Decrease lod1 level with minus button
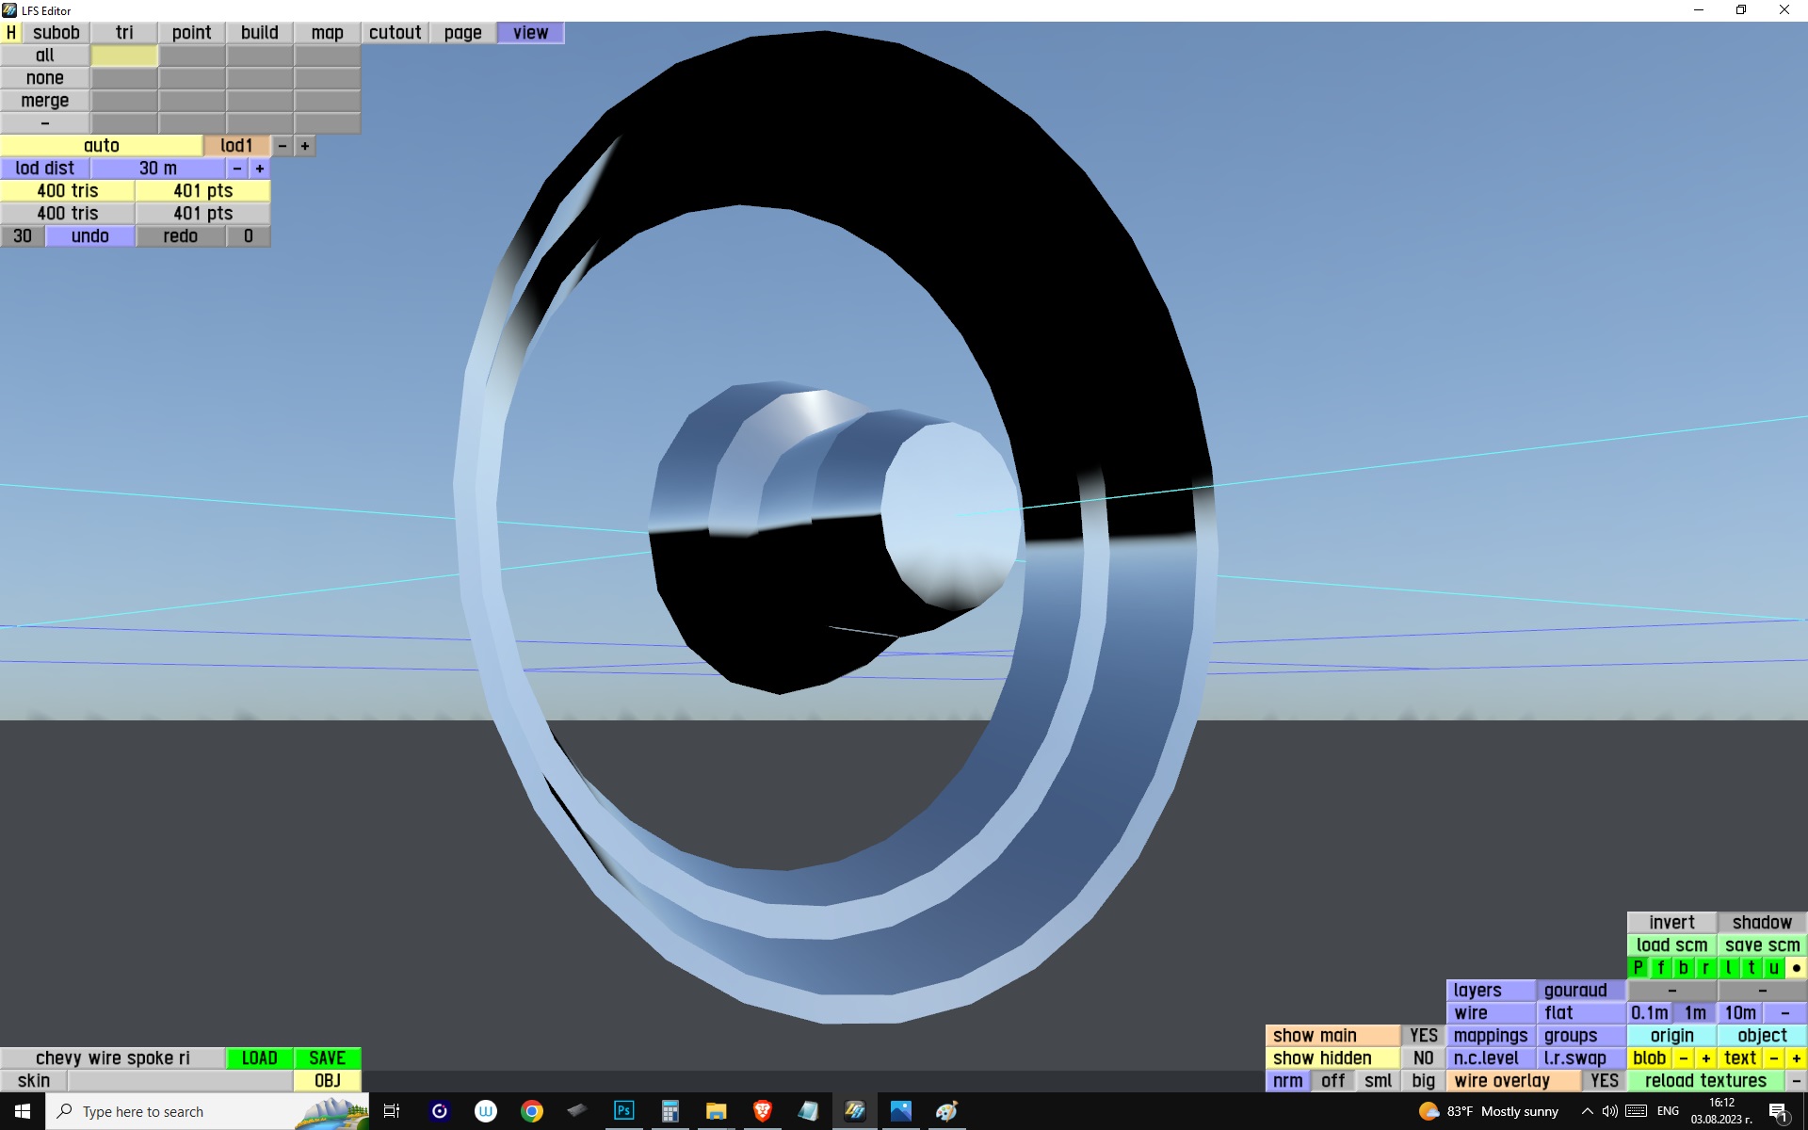 tap(282, 146)
